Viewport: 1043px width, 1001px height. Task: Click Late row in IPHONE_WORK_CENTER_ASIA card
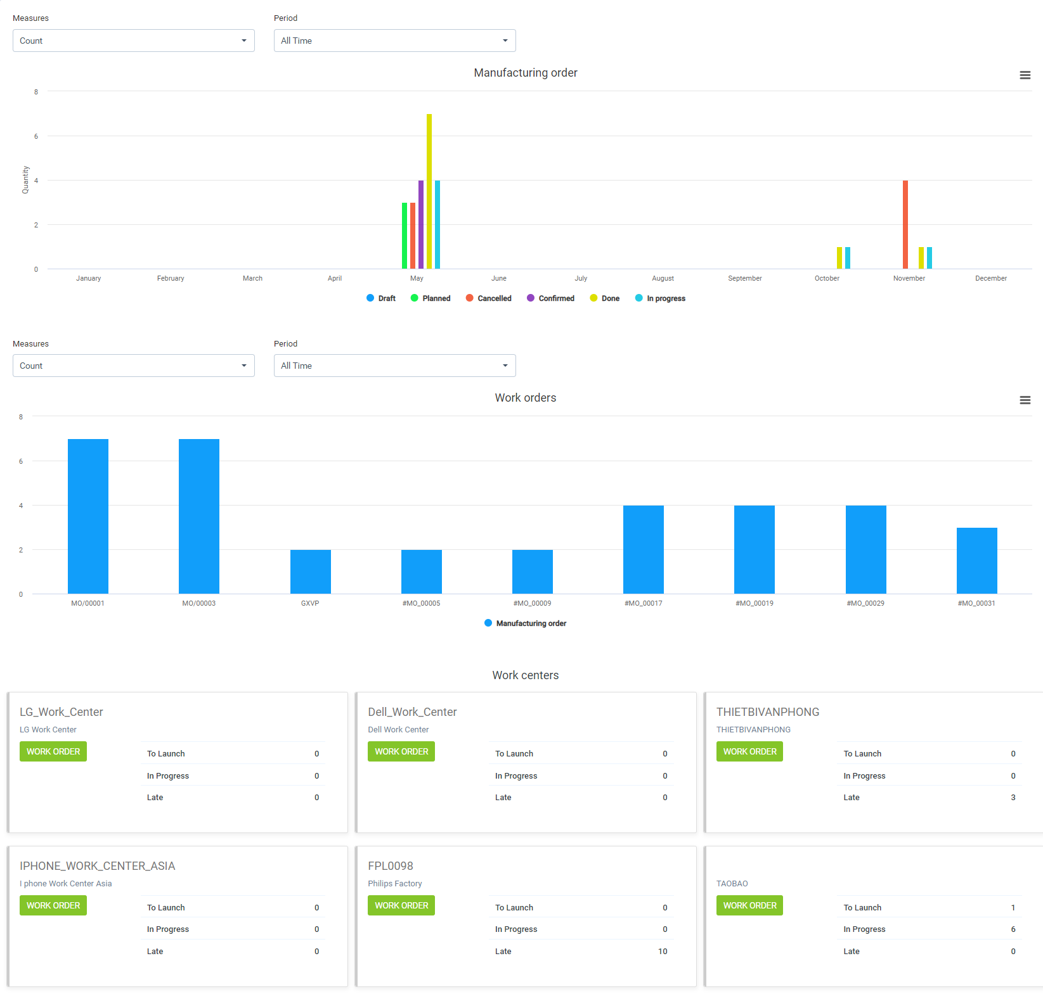[233, 951]
